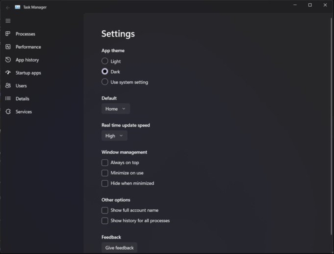Enable the Always on top checkbox
Screen dimensions: 334x254
(x=104, y=163)
